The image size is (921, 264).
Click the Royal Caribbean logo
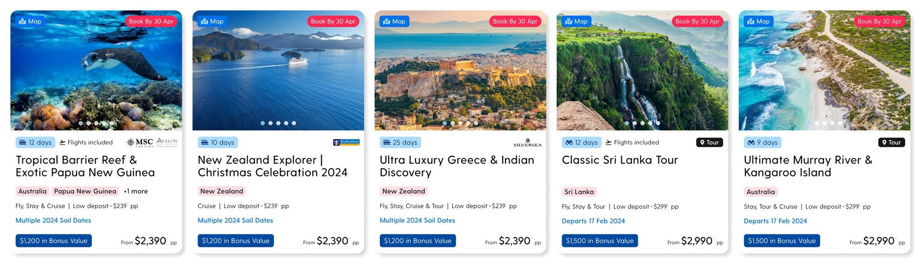[x=346, y=142]
